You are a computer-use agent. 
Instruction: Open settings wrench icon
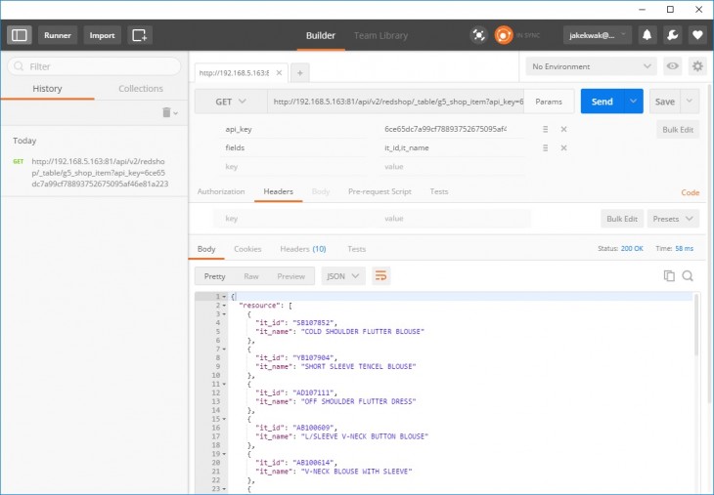coord(673,35)
